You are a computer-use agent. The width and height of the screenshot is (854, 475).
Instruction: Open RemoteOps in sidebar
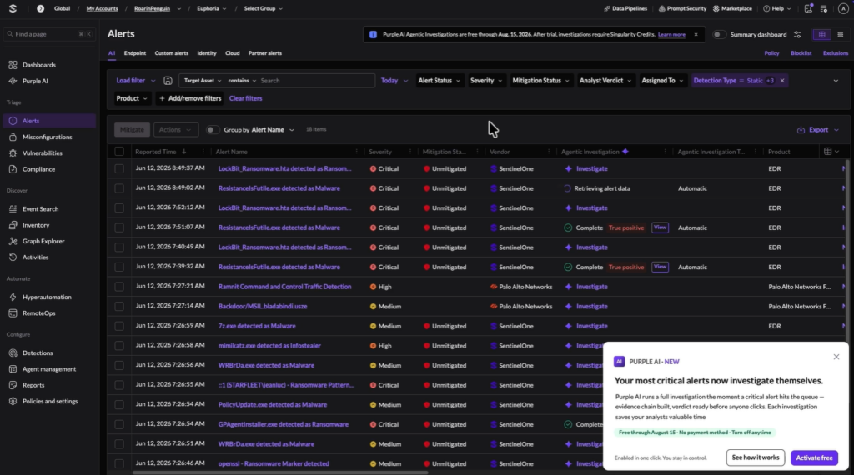point(38,312)
